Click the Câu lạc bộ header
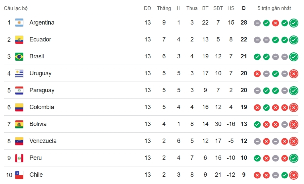The height and width of the screenshot is (184, 304). 16,8
